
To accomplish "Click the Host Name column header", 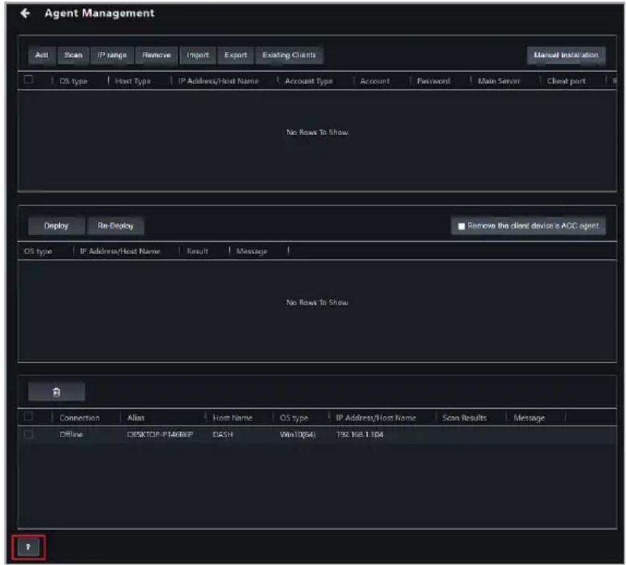I will pos(232,418).
